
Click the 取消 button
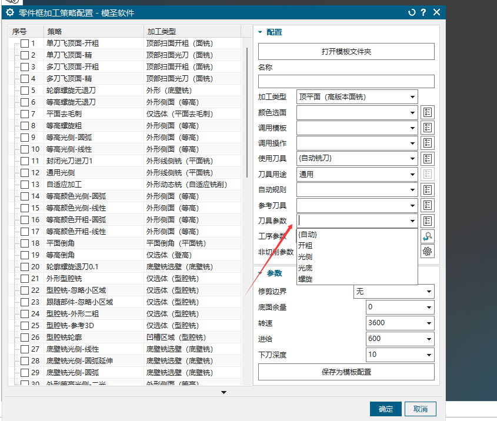click(421, 409)
